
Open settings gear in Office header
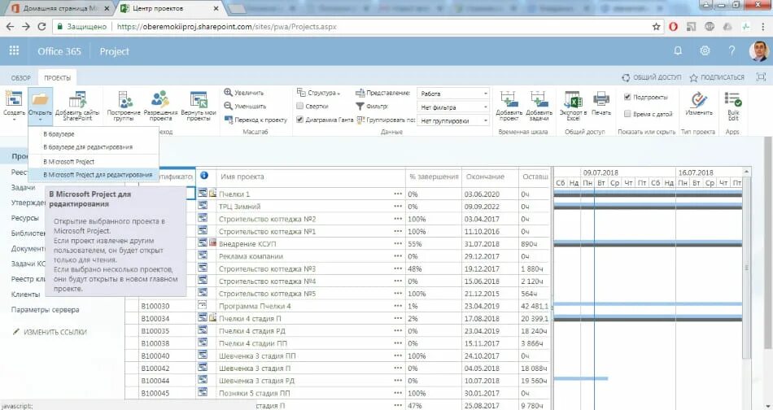[705, 50]
